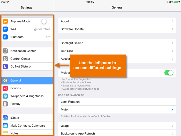
Task: Tap the Settings header title
Action: [x=27, y=8]
